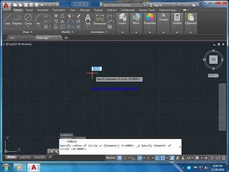Switch to the Annotate ribbon tab
The width and height of the screenshot is (229, 172).
43,10
